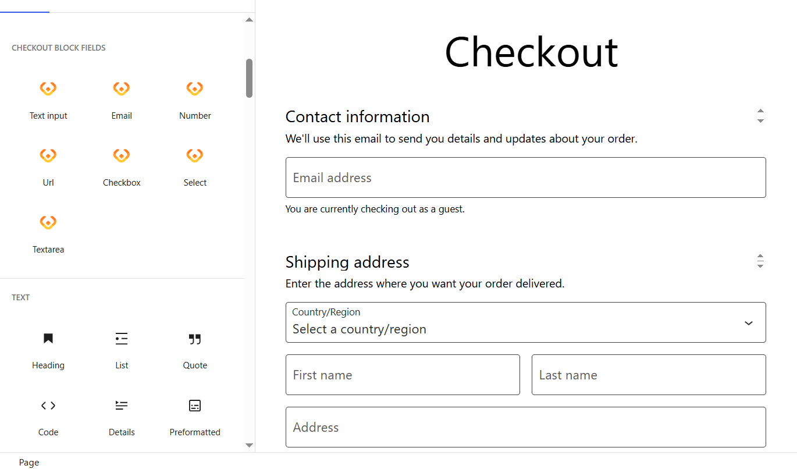The width and height of the screenshot is (797, 469).
Task: Insert the Checkbox checkout field block
Action: [122, 166]
